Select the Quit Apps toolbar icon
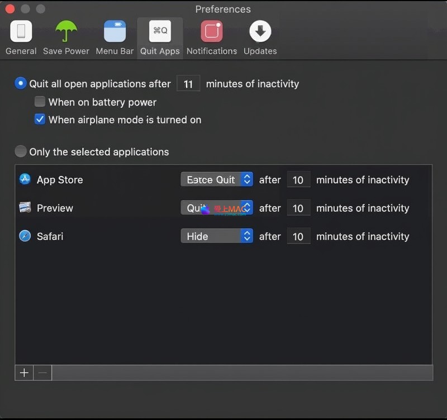The width and height of the screenshot is (447, 420). pyautogui.click(x=160, y=32)
